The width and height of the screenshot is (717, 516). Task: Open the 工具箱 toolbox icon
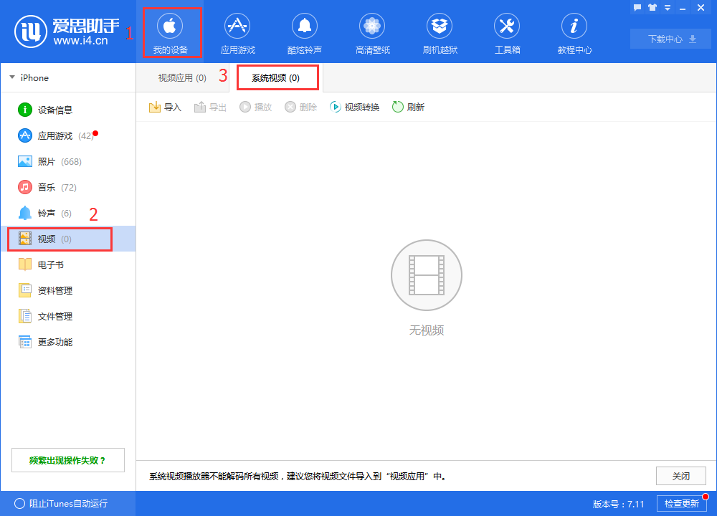pyautogui.click(x=507, y=33)
